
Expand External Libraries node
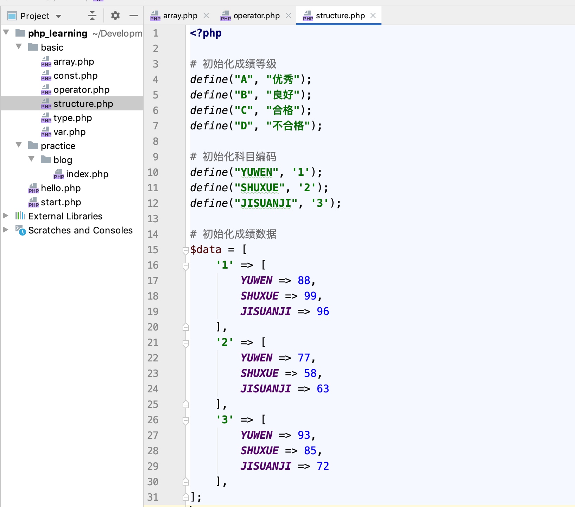(6, 216)
